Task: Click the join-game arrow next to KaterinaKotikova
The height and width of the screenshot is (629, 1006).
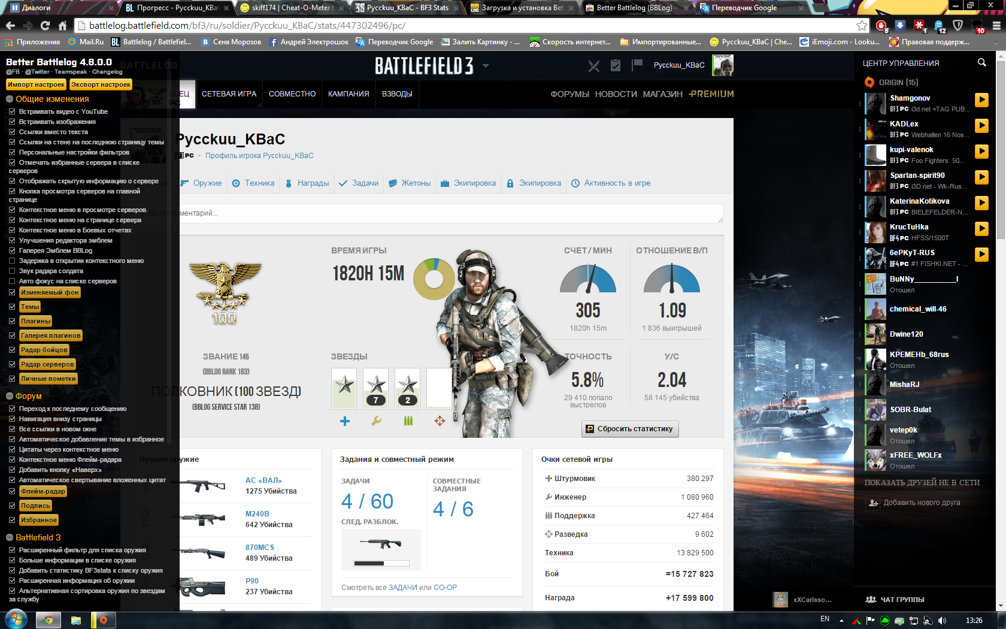Action: click(981, 203)
